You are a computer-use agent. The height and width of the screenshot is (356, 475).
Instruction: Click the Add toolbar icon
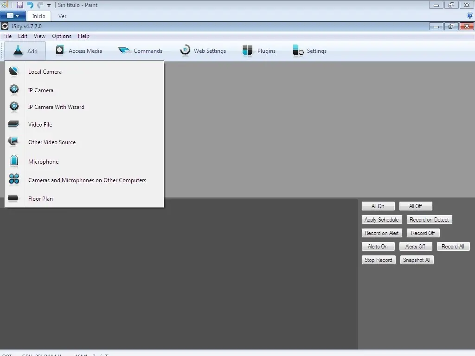(x=18, y=51)
